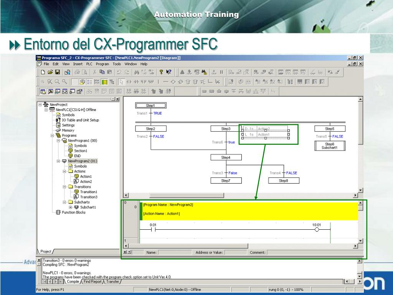Select Action1 in the project tree
The height and width of the screenshot is (295, 393).
[86, 176]
